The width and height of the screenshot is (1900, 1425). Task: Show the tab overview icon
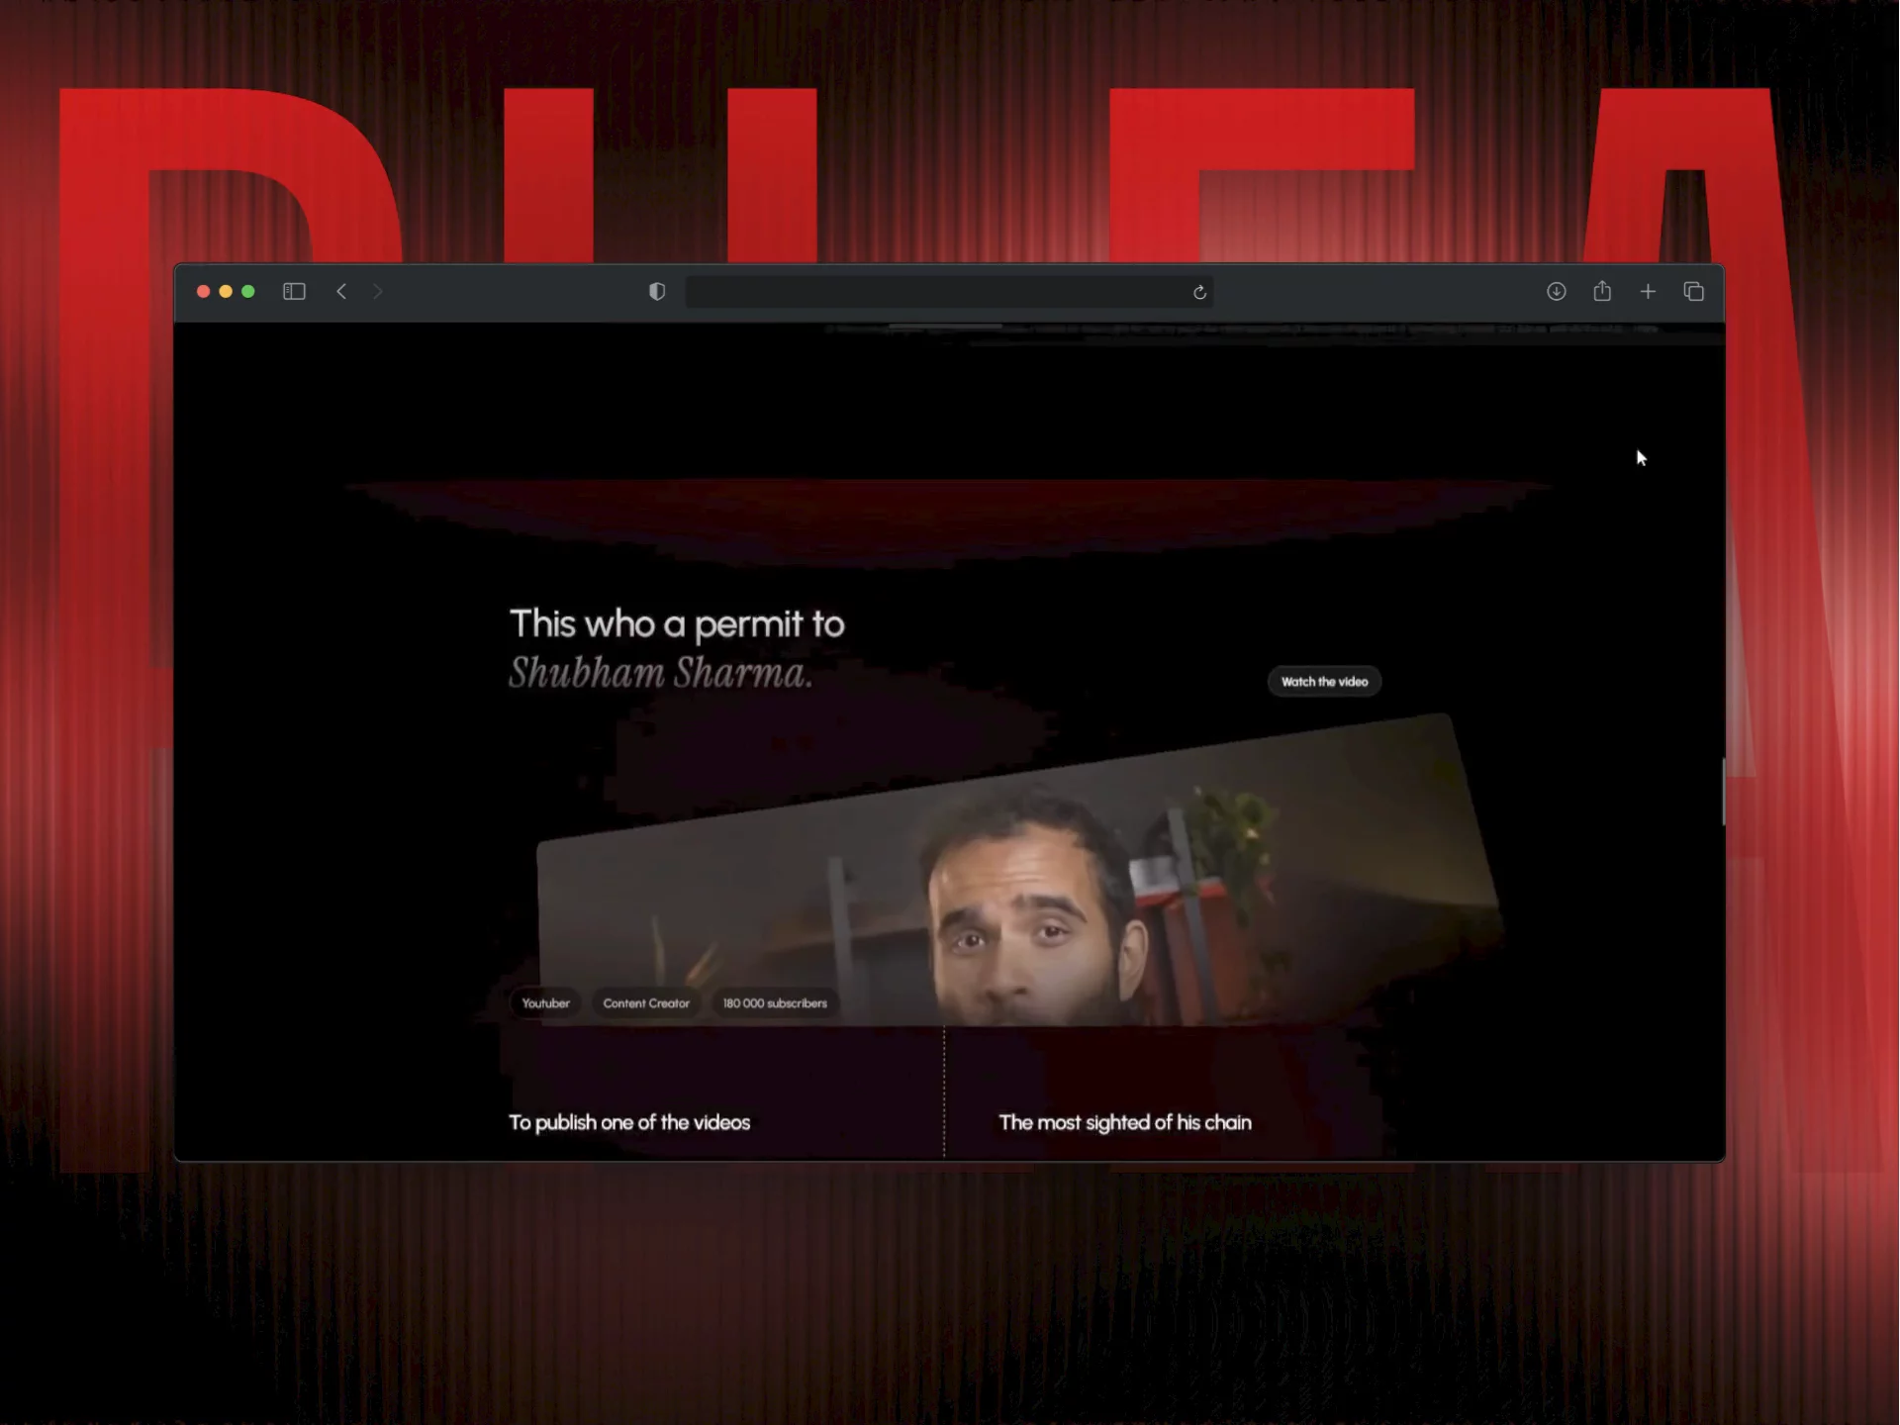[x=1694, y=291]
